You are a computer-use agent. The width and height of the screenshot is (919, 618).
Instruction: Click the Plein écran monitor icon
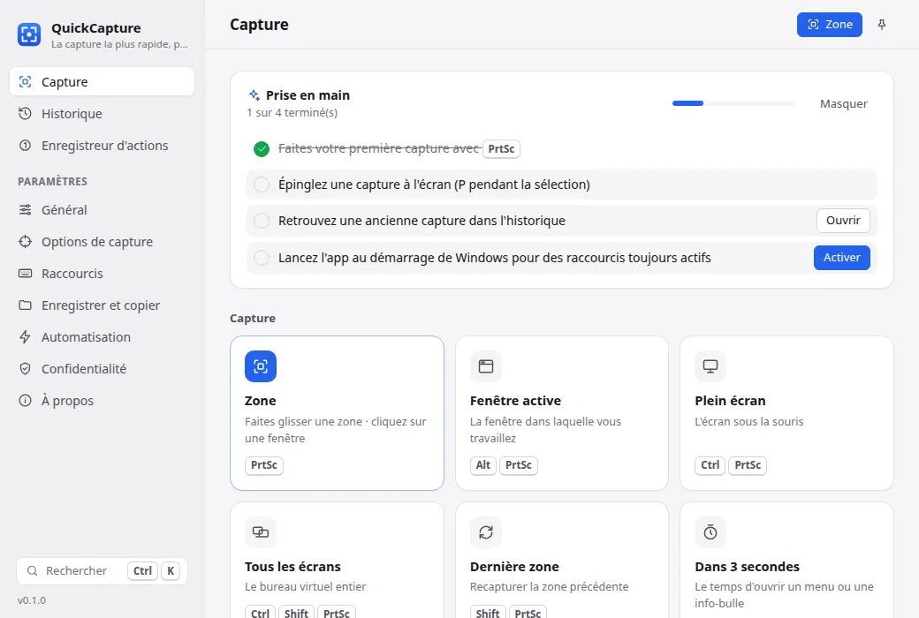tap(710, 366)
